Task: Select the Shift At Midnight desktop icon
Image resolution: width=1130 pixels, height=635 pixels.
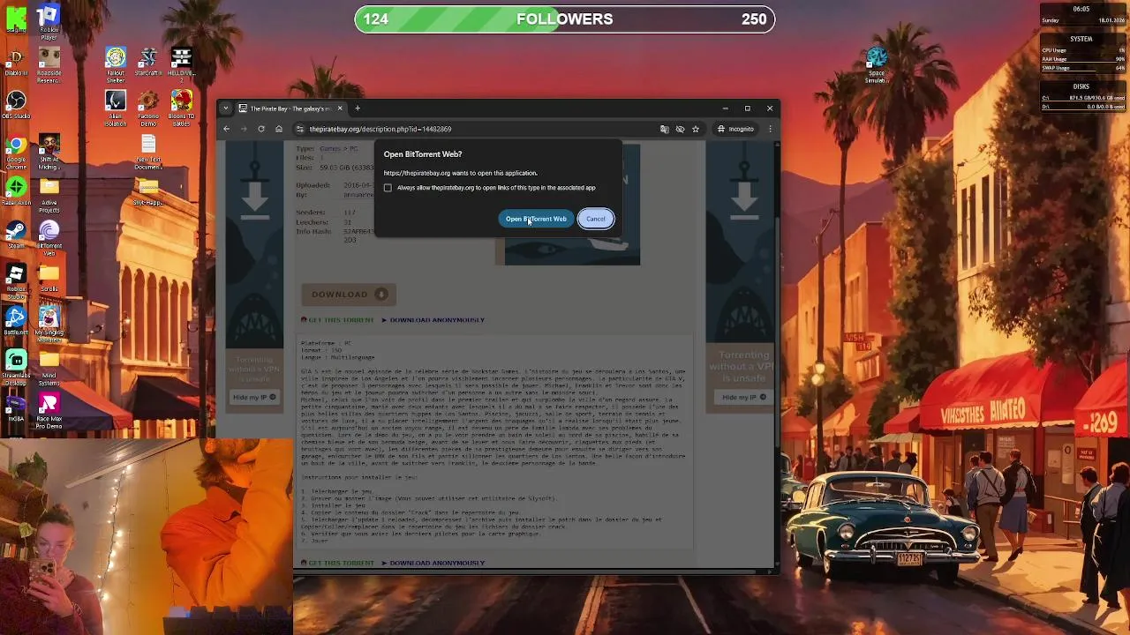Action: pos(49,152)
